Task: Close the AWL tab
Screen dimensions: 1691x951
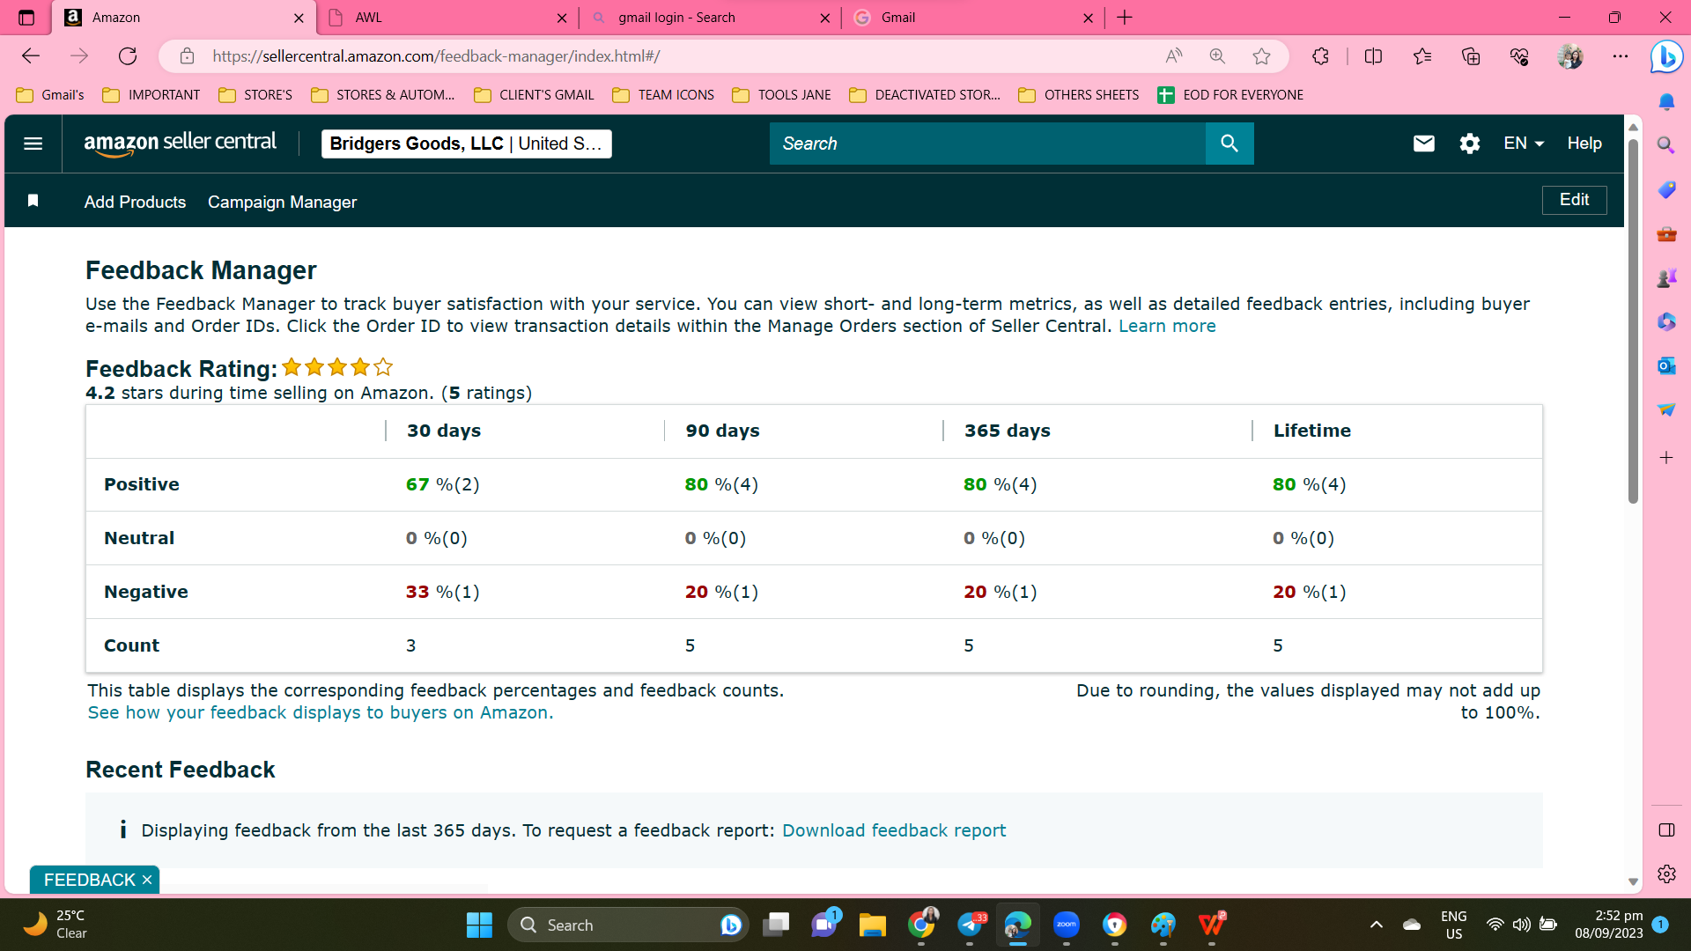Action: 562,18
